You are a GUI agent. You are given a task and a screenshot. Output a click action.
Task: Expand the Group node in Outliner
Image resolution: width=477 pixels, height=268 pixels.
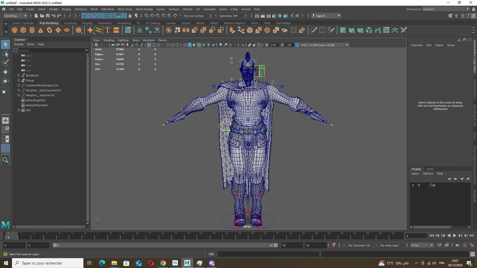click(x=19, y=80)
